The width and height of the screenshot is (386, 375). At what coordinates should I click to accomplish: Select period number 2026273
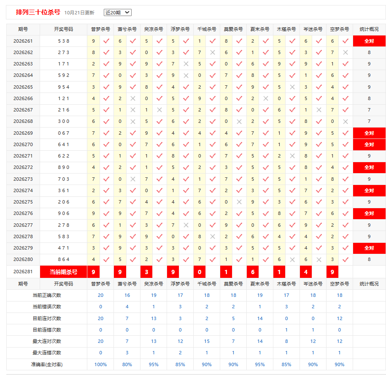(23, 179)
